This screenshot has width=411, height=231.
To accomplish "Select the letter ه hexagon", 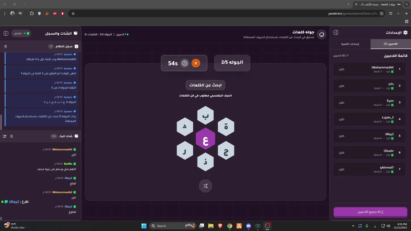I will pos(185,127).
